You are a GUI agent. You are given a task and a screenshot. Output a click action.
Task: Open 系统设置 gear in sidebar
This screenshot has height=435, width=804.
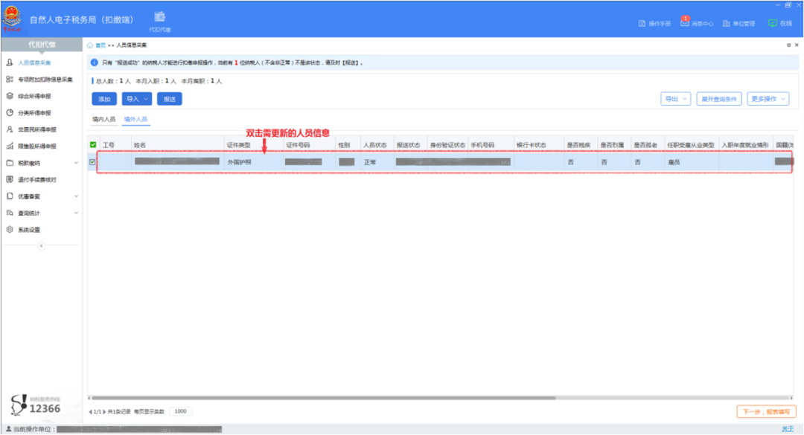tap(10, 230)
